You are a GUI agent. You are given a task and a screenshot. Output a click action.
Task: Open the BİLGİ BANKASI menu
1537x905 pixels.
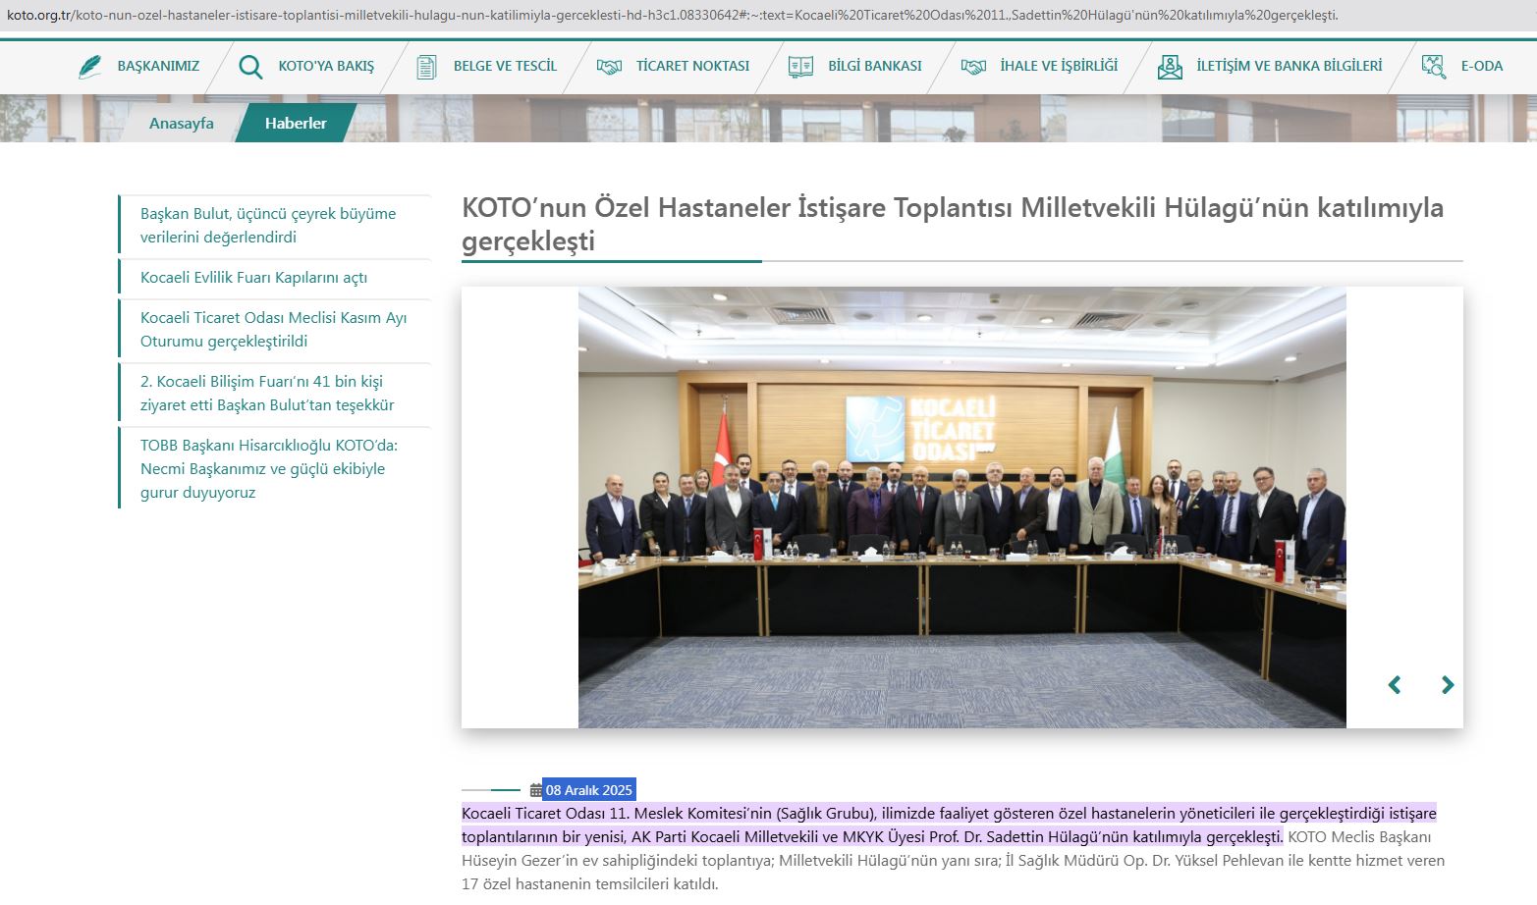(875, 66)
